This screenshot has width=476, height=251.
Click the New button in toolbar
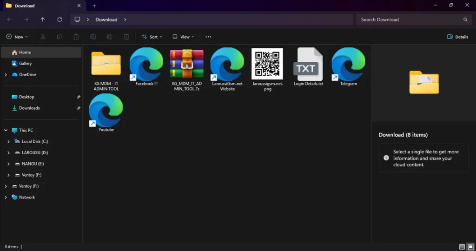(17, 37)
